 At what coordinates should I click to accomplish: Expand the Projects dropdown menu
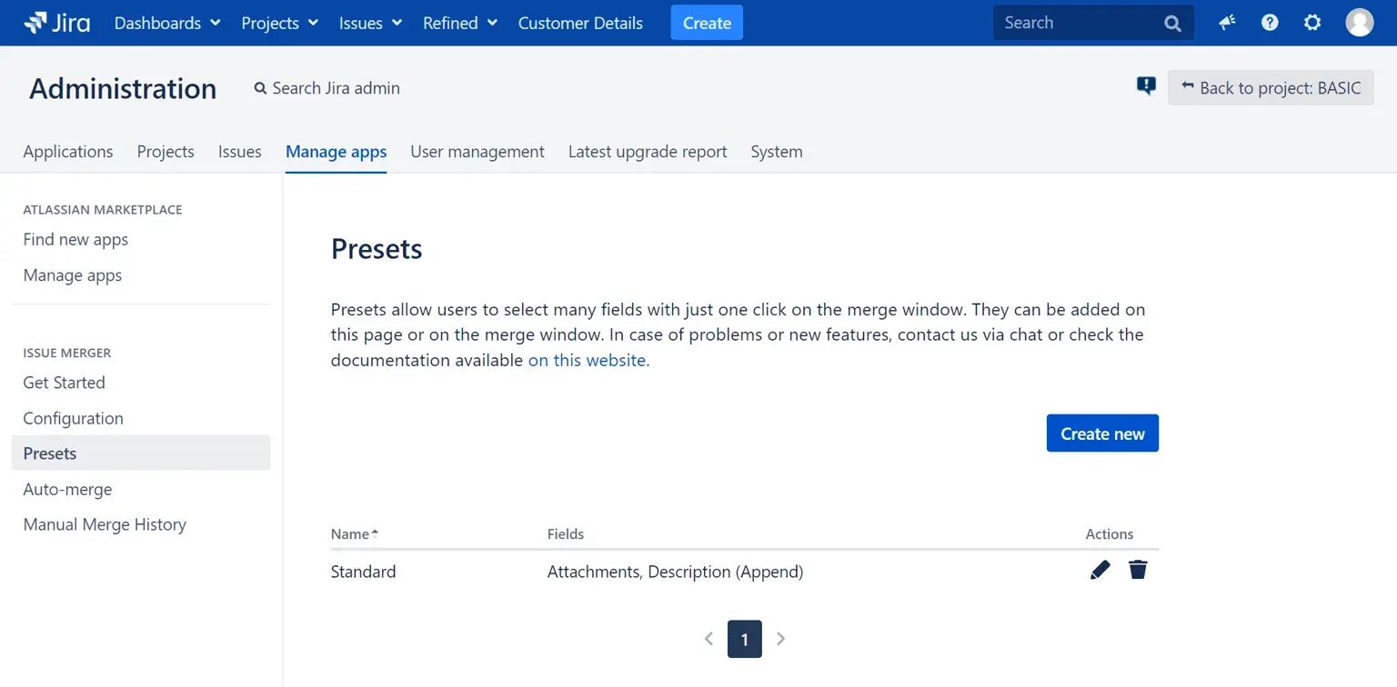coord(279,23)
